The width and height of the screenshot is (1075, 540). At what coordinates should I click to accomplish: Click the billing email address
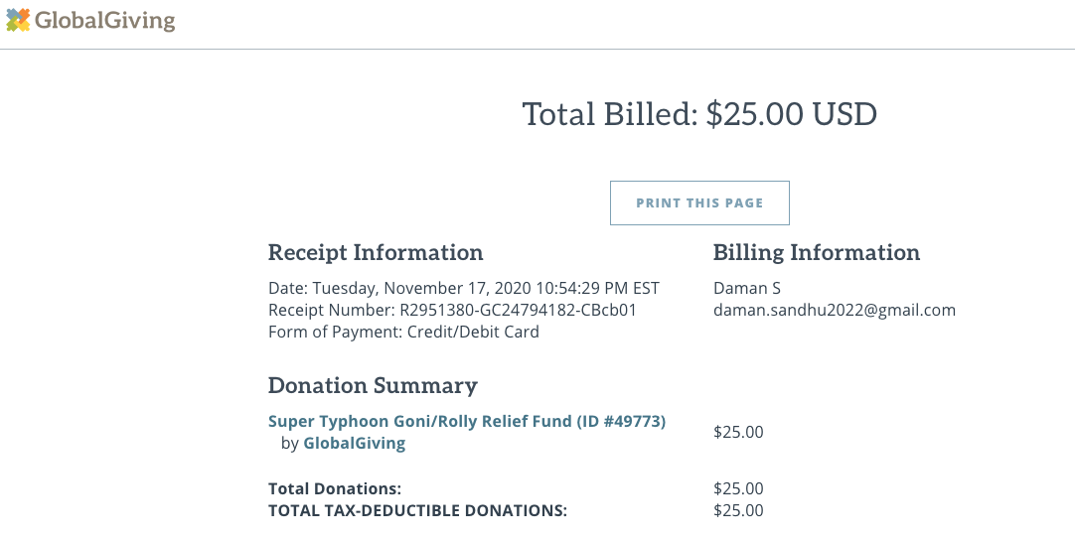click(x=835, y=310)
